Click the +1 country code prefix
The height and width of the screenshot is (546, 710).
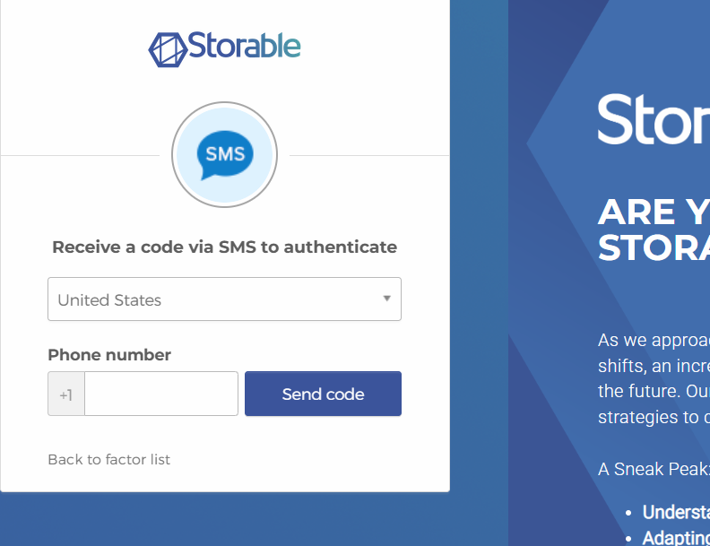coord(66,394)
